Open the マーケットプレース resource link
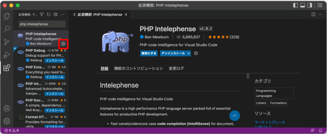This screenshot has width=327, height=134. [270, 122]
